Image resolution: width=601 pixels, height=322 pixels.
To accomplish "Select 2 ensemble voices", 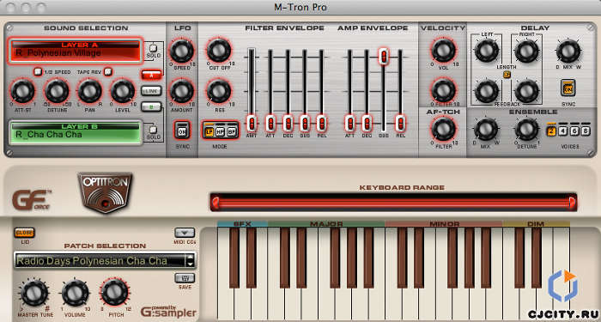I will [551, 131].
